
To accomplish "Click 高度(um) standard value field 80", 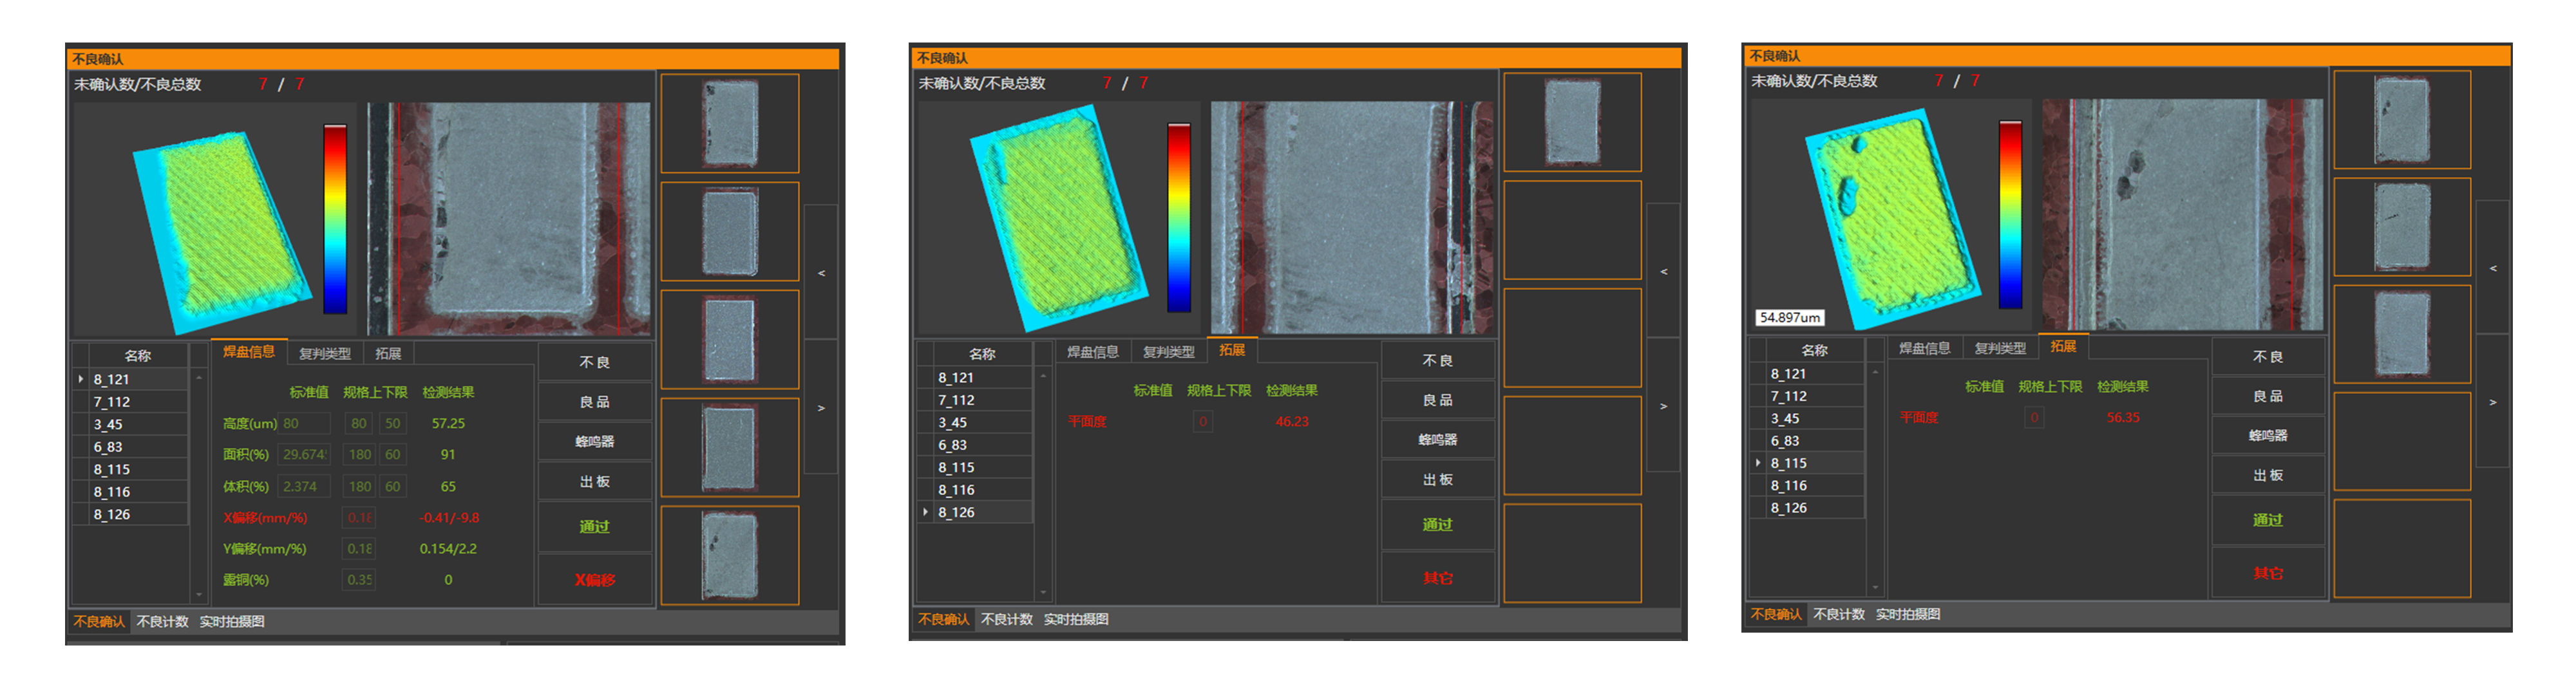I will (303, 424).
